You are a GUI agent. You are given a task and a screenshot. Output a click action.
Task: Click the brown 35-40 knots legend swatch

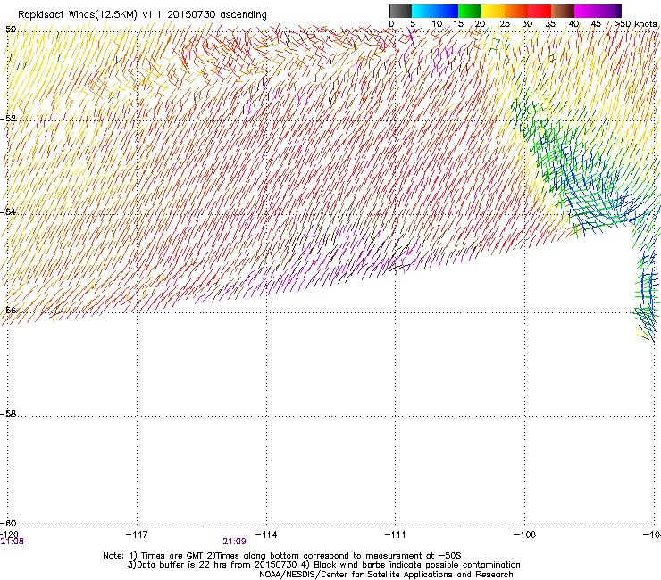click(x=563, y=11)
